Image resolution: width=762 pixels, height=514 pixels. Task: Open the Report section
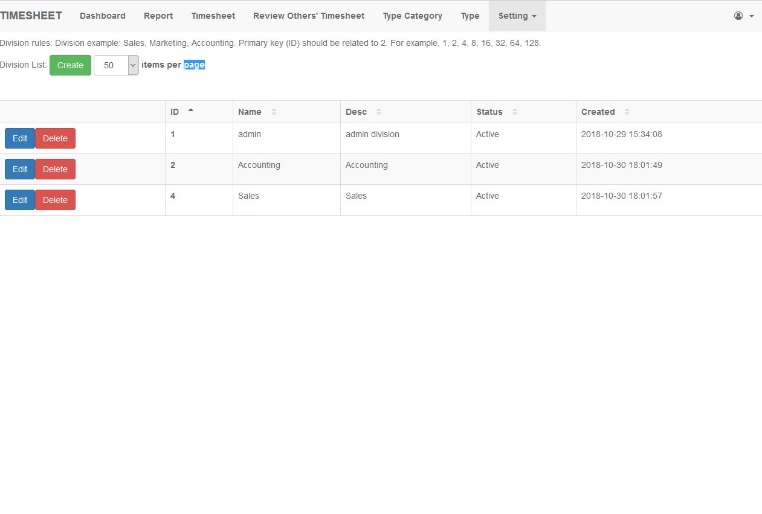158,16
